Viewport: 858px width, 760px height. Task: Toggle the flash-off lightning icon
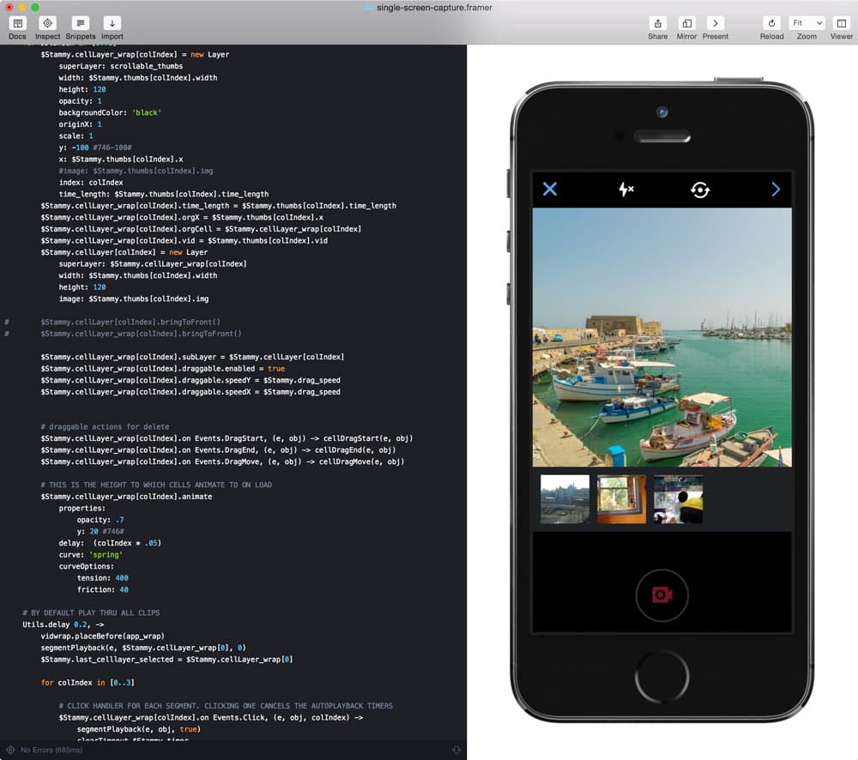click(625, 190)
